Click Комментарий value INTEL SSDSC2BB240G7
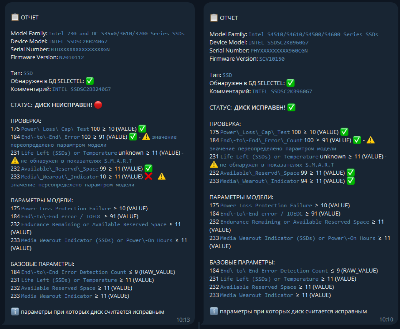This screenshot has width=400, height=329. 82,89
